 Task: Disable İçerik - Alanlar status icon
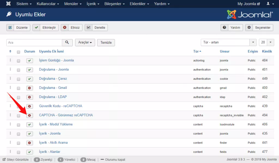click(x=29, y=152)
